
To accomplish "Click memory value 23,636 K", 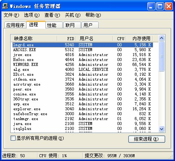I will pyautogui.click(x=141, y=59).
